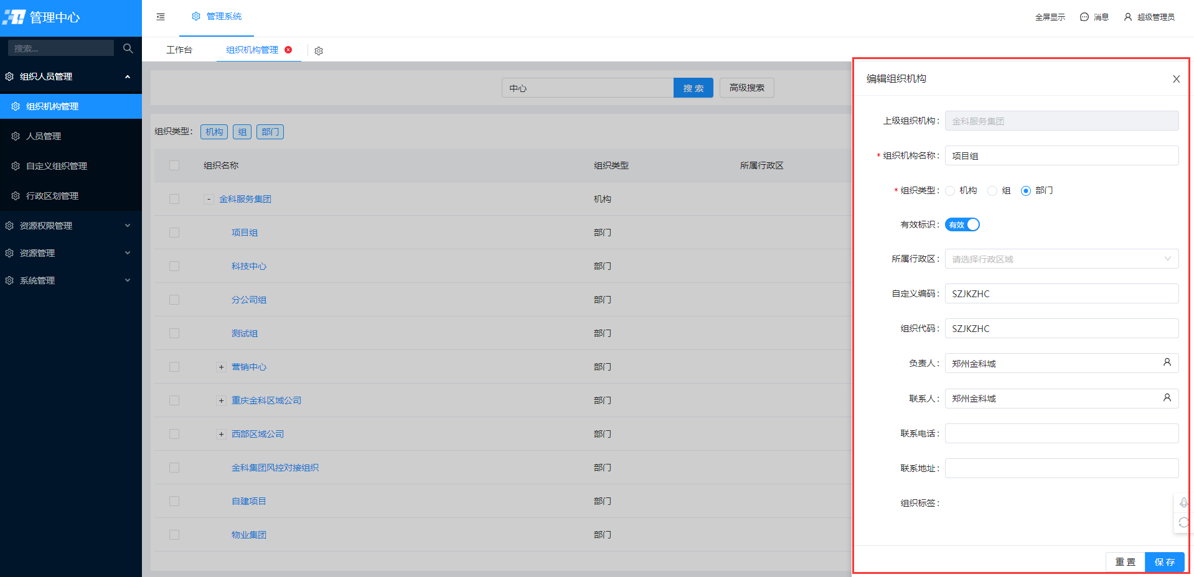Image resolution: width=1194 pixels, height=577 pixels.
Task: Expand the 营销中心 tree node
Action: coord(221,367)
